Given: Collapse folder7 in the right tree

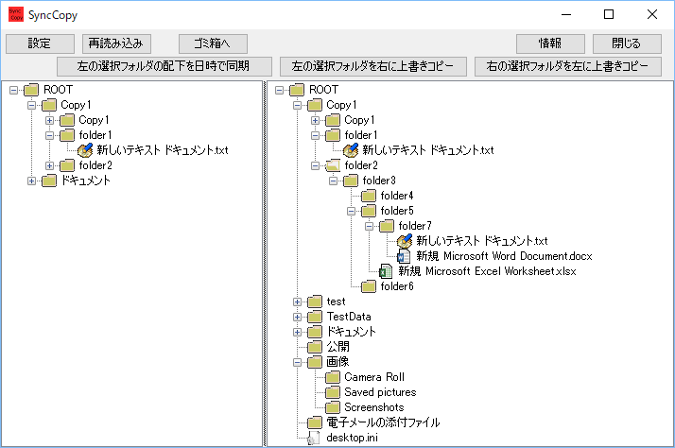Looking at the screenshot, I should click(x=370, y=226).
